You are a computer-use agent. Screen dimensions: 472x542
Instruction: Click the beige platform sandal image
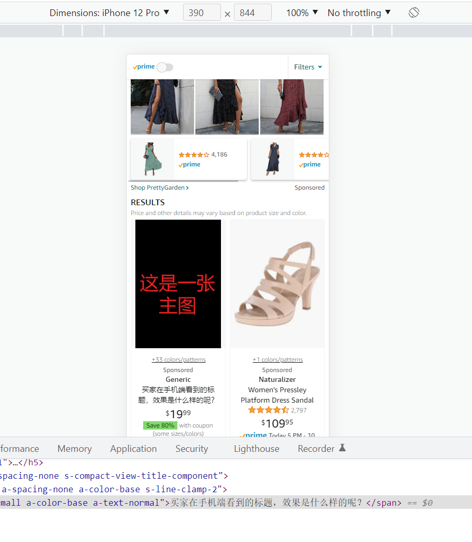click(x=277, y=284)
